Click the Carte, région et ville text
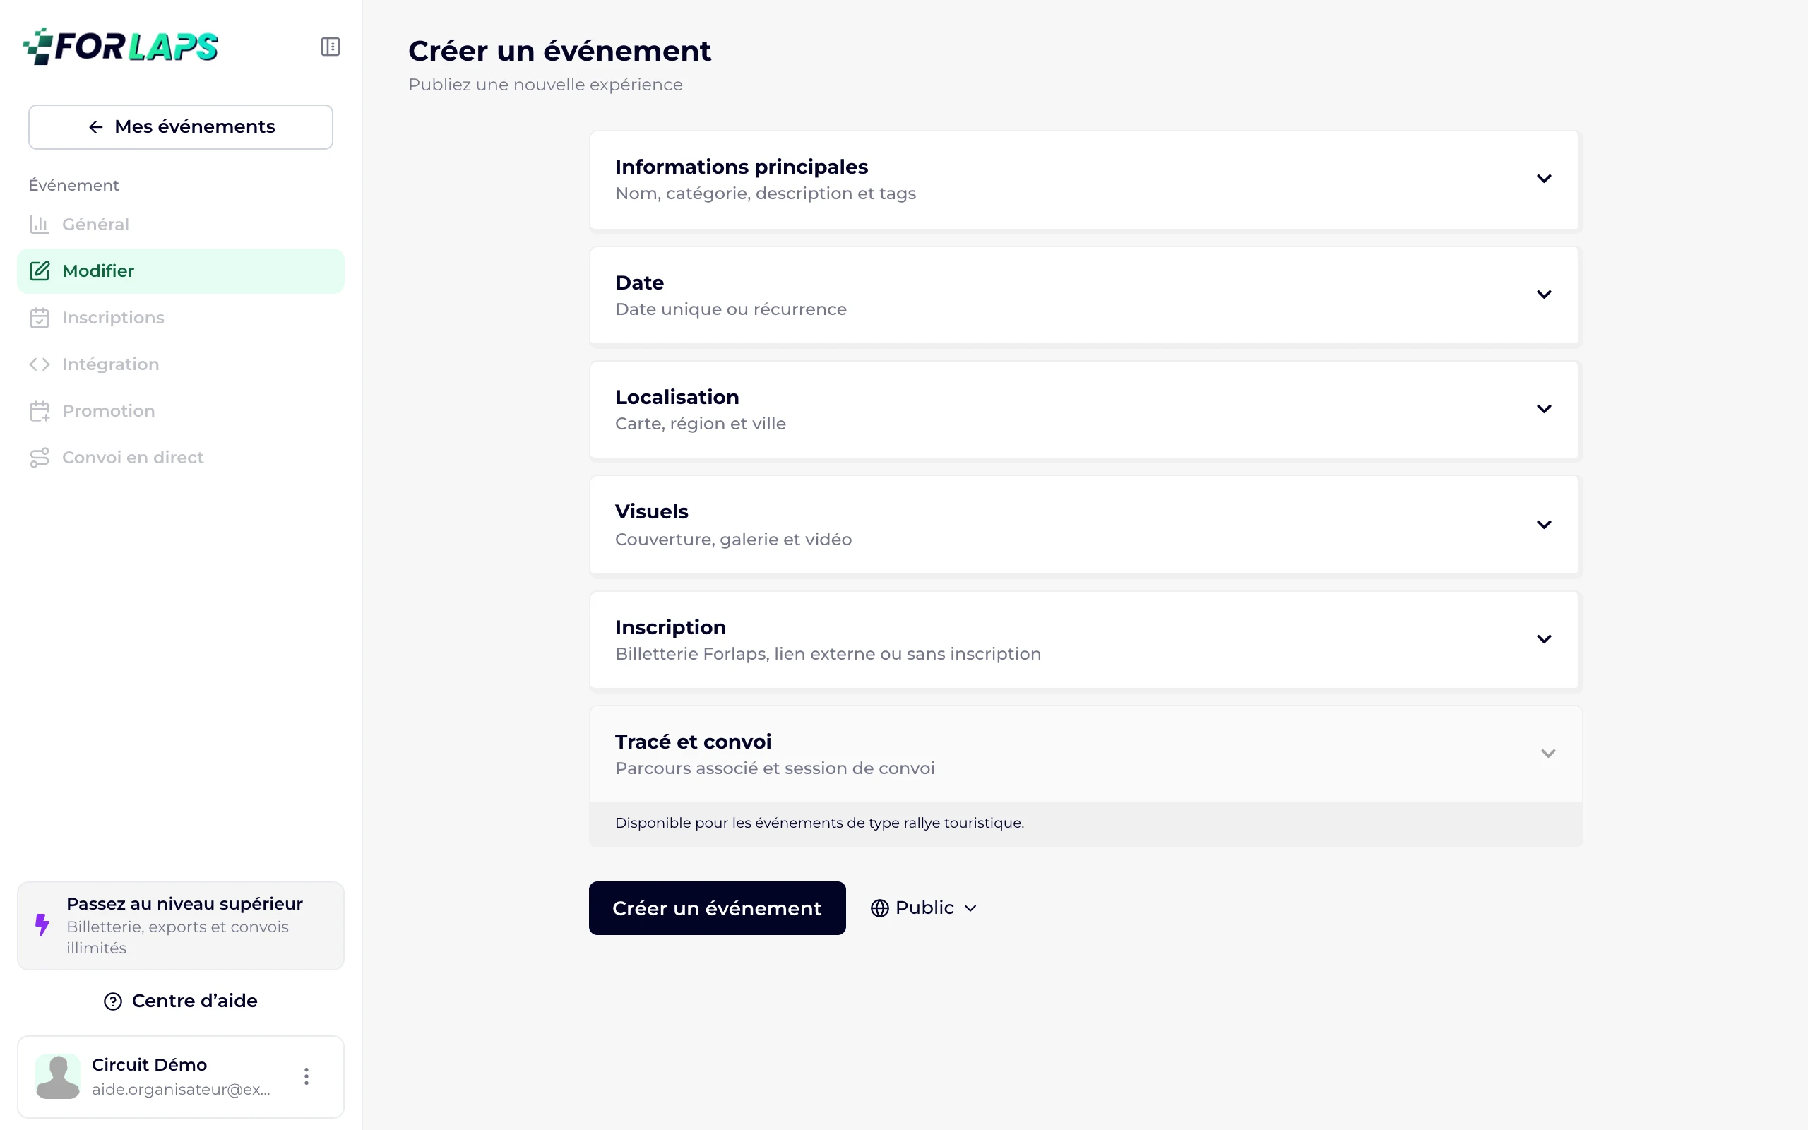 [x=700, y=424]
